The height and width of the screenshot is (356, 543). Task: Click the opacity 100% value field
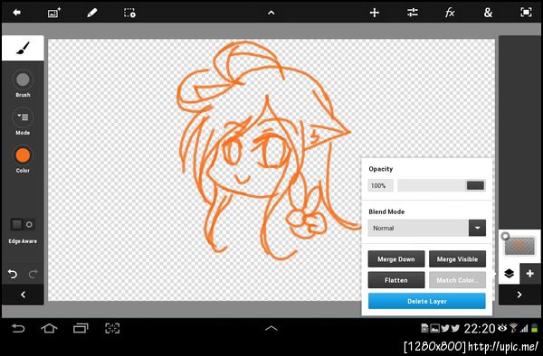380,185
